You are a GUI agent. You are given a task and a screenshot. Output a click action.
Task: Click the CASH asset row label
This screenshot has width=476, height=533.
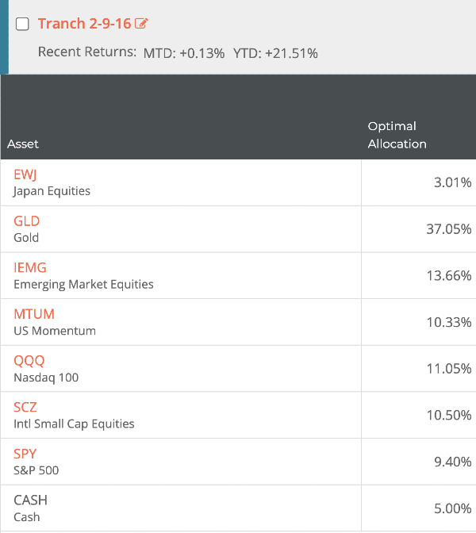(30, 500)
